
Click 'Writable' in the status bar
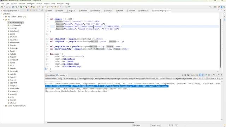pos(137,125)
